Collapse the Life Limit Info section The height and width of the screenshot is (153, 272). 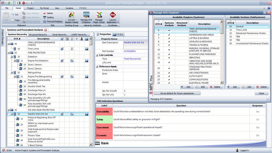[97, 55]
